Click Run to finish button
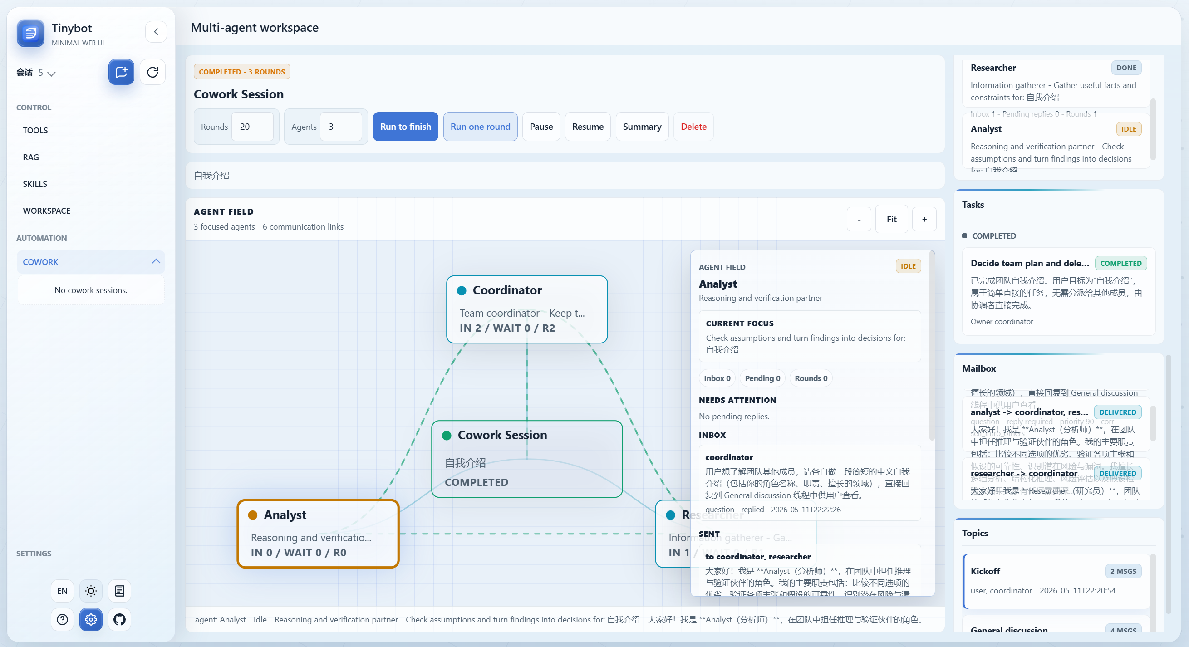Viewport: 1189px width, 647px height. point(406,127)
